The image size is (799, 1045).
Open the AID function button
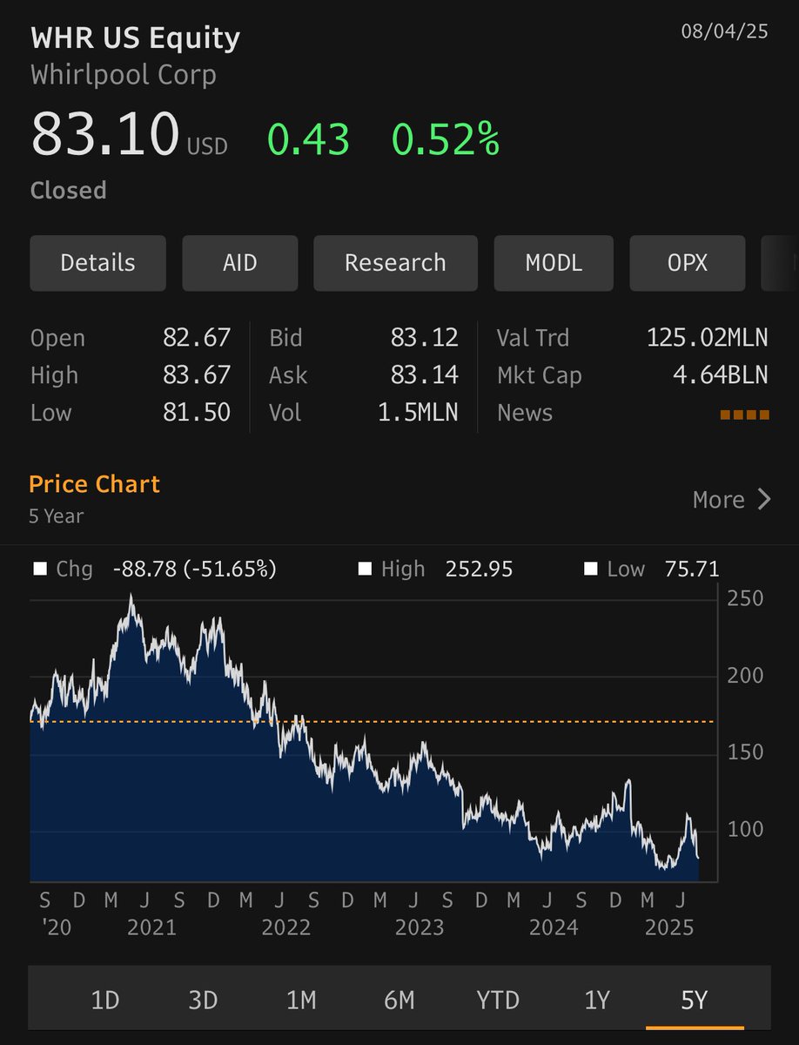(240, 263)
